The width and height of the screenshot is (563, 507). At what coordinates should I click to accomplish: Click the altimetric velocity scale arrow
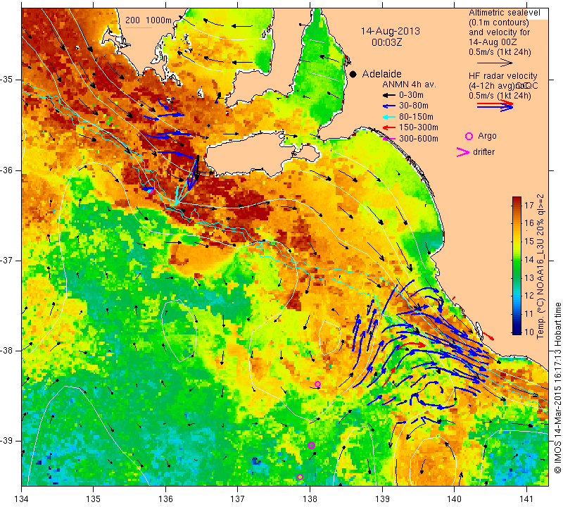coord(495,63)
